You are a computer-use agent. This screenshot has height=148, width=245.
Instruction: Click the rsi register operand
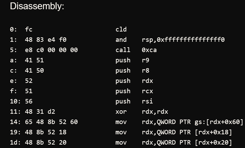[147, 101]
